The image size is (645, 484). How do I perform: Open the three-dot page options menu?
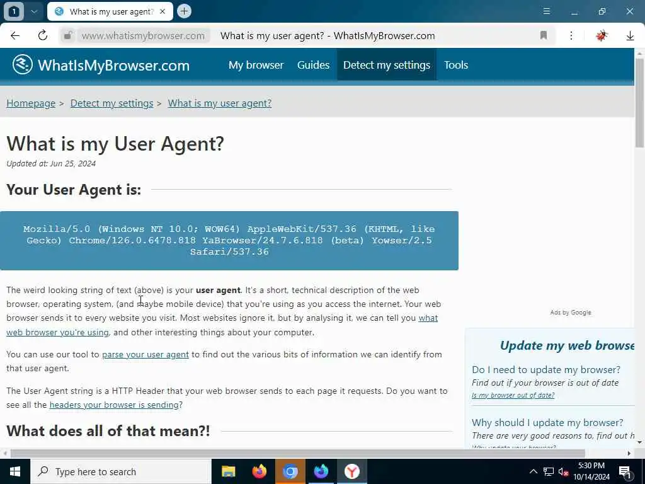(x=571, y=36)
